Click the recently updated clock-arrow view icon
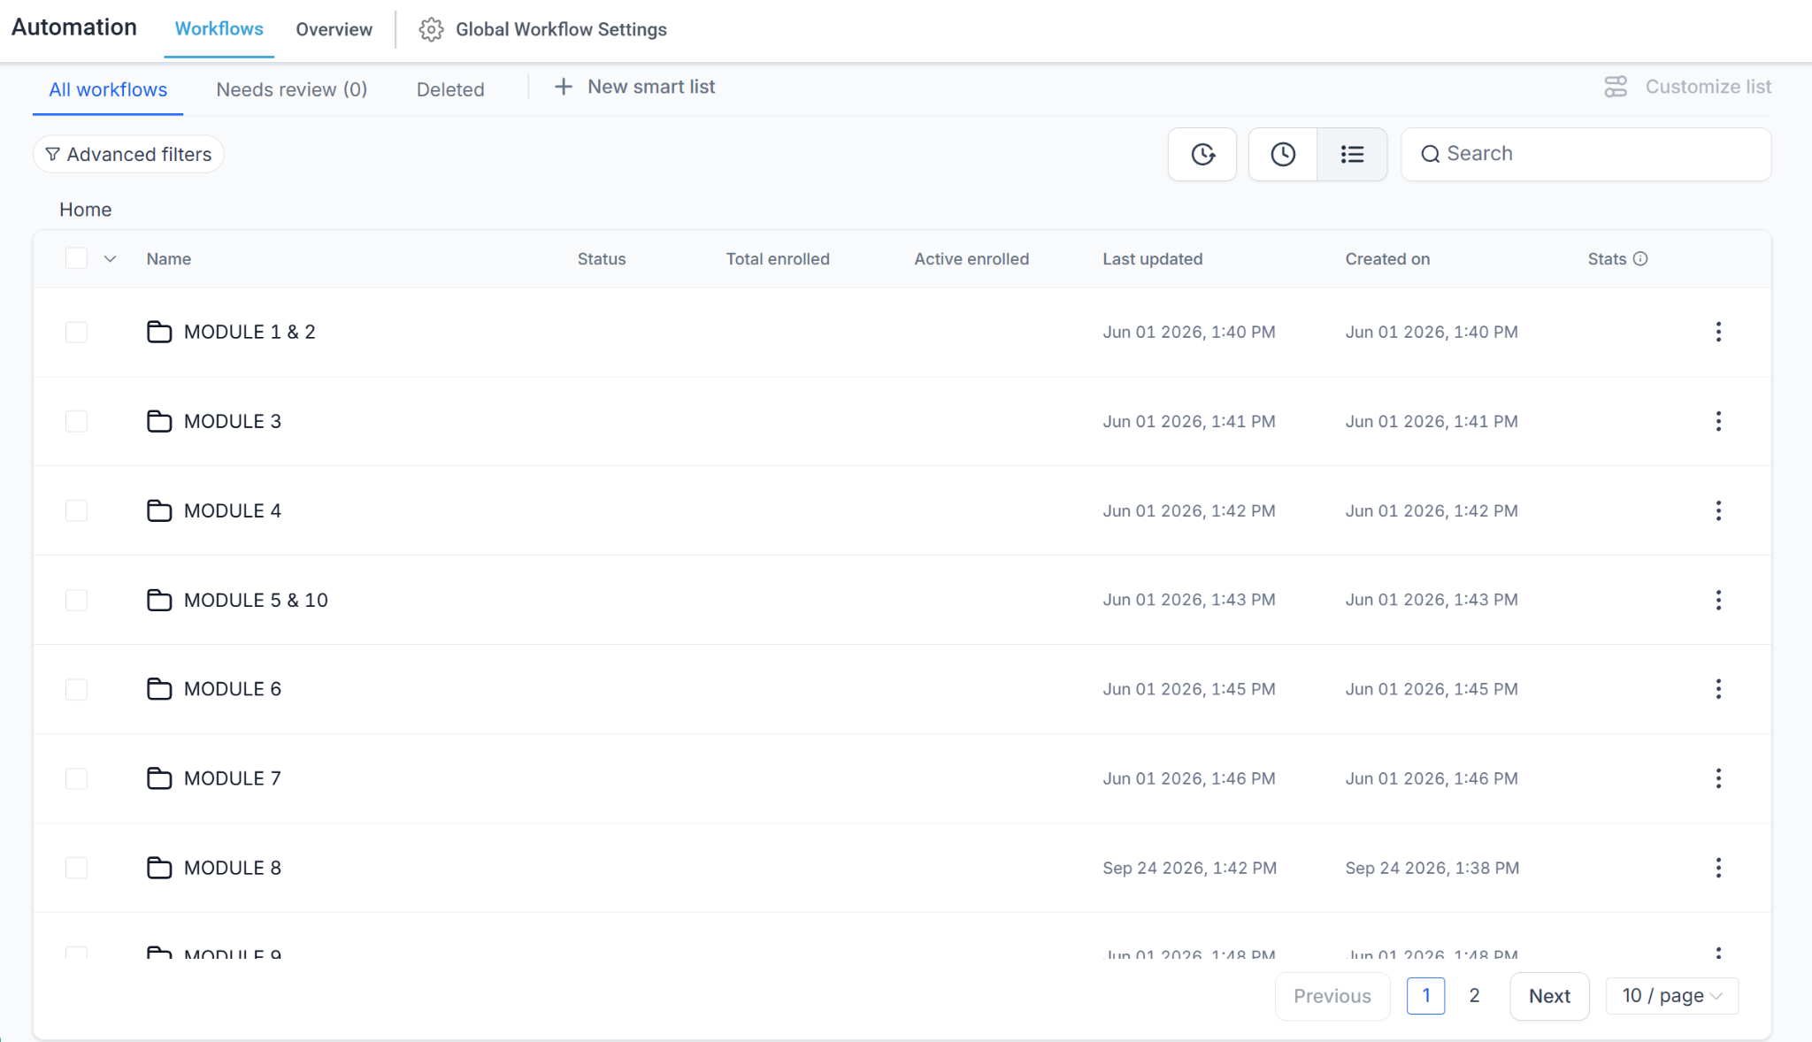Viewport: 1812px width, 1042px height. point(1202,154)
